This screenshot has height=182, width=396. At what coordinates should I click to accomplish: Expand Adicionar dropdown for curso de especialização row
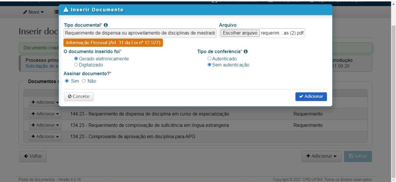coord(45,114)
